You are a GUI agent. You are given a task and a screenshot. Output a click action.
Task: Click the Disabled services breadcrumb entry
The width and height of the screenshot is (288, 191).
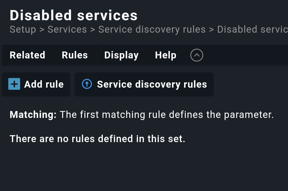252,29
